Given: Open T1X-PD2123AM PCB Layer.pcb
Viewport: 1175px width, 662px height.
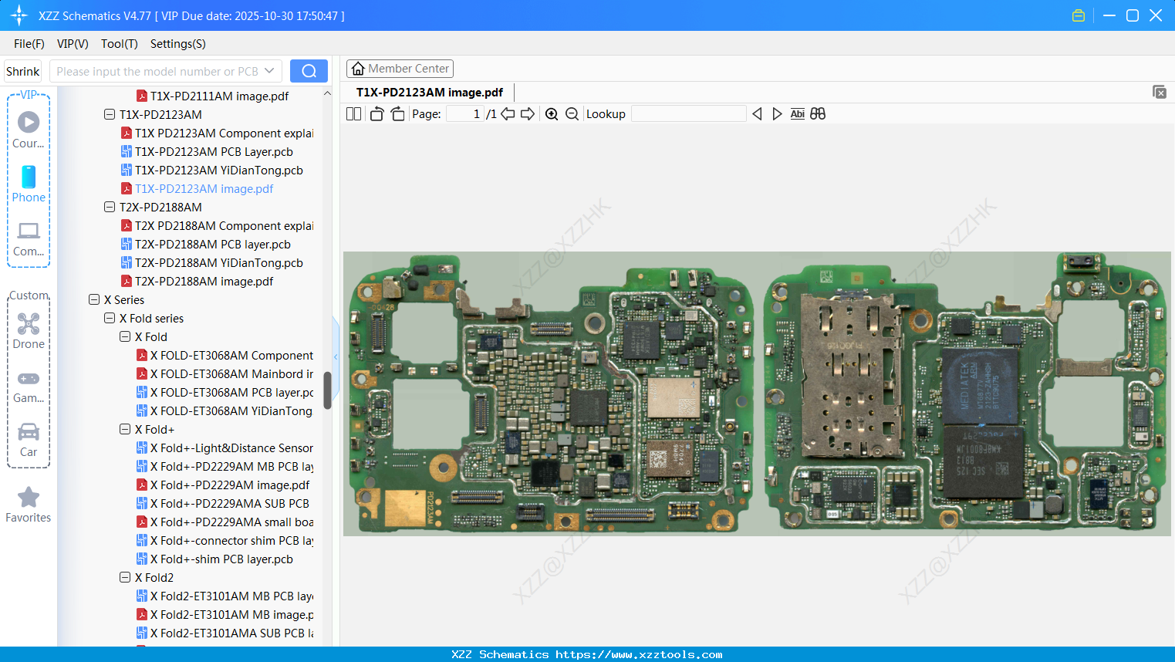Looking at the screenshot, I should click(207, 151).
